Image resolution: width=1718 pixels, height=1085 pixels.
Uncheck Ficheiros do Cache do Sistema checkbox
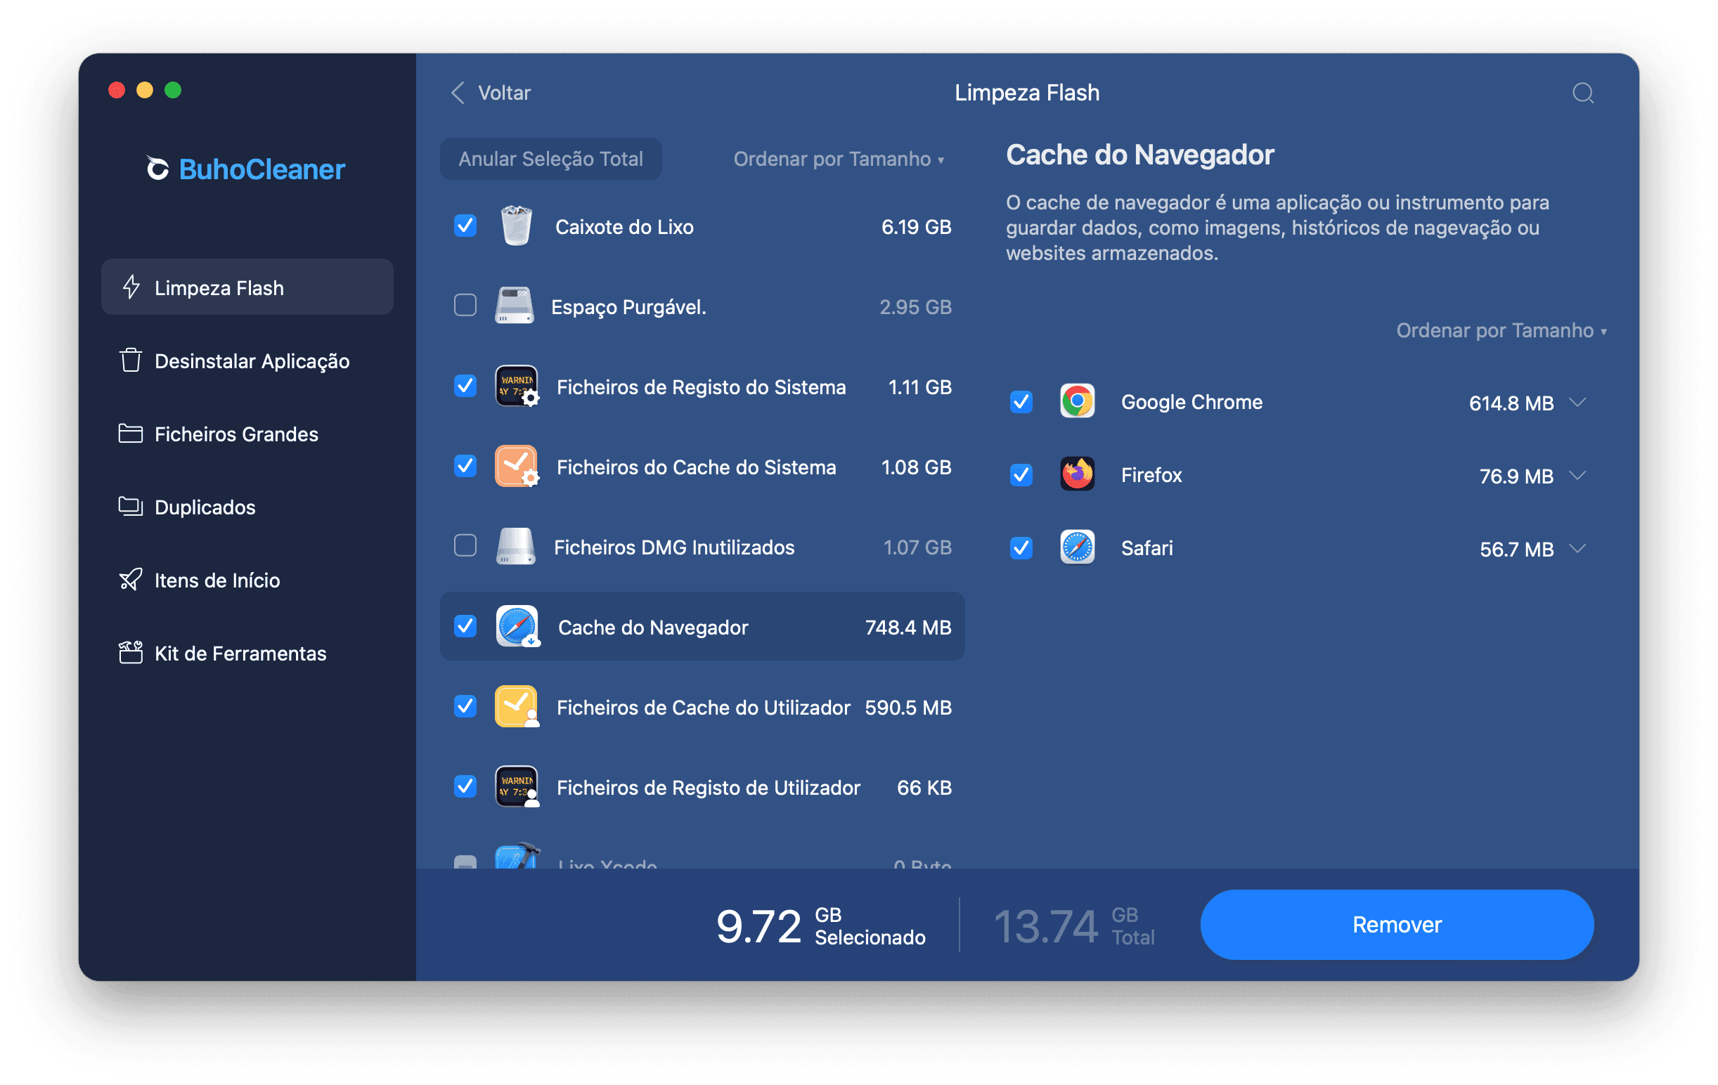click(x=465, y=466)
